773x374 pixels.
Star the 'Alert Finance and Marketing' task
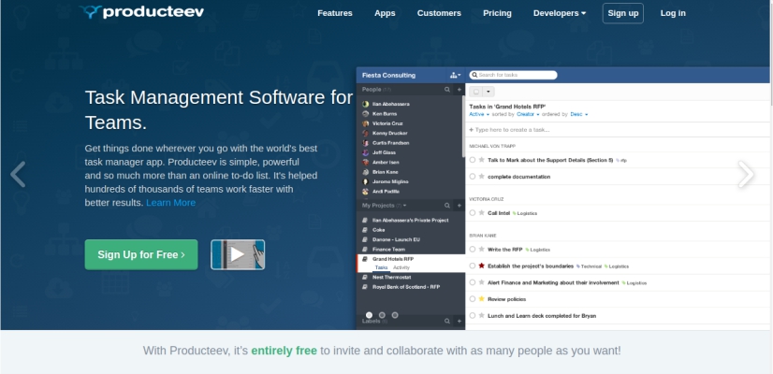(482, 282)
